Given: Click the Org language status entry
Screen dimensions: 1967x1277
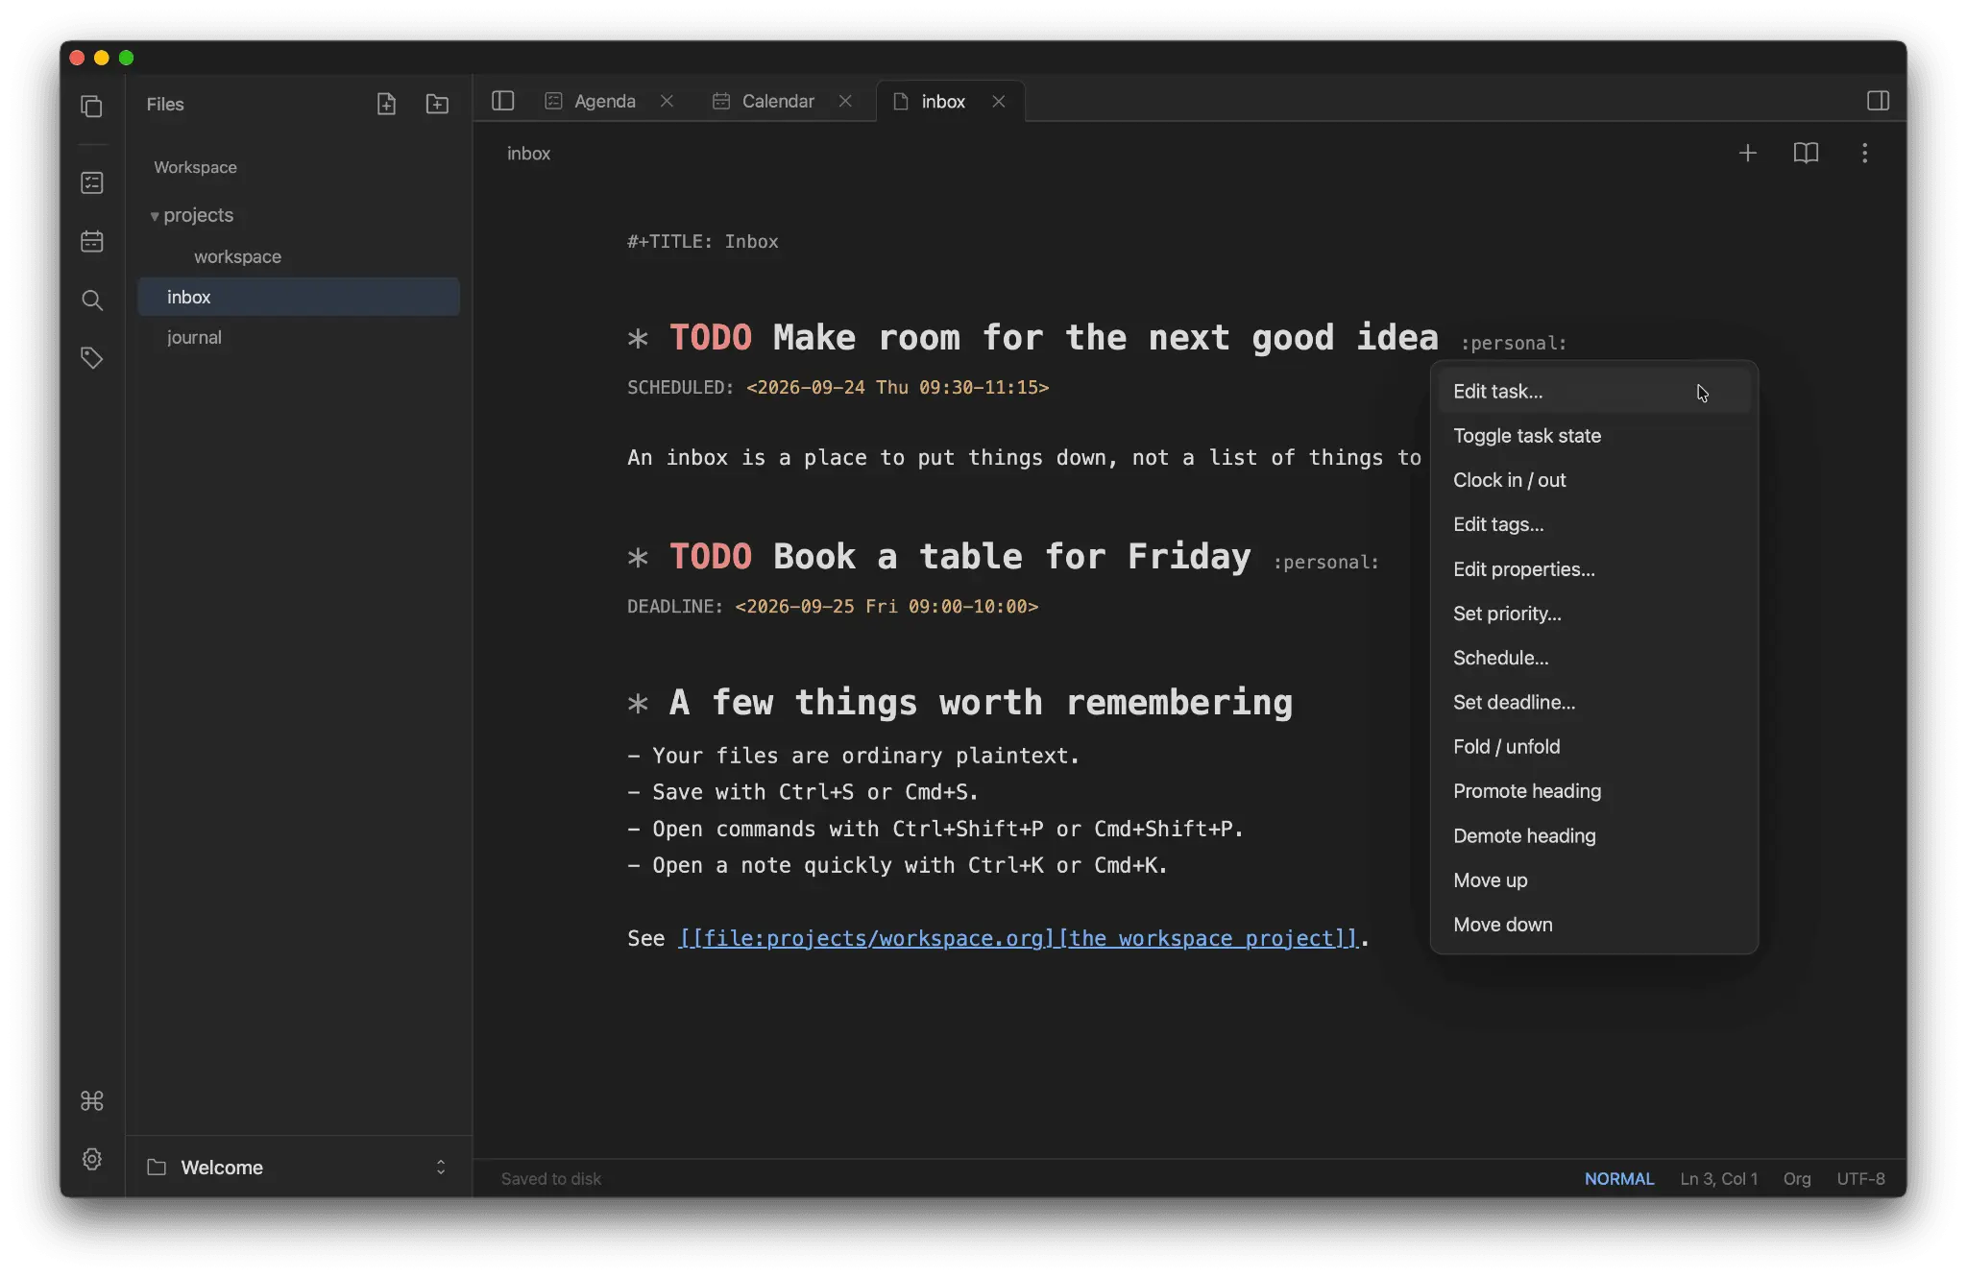Looking at the screenshot, I should pyautogui.click(x=1797, y=1178).
